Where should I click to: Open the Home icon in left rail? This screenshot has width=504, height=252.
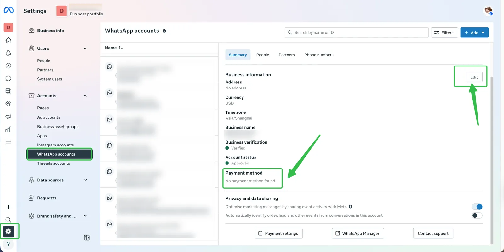9,40
